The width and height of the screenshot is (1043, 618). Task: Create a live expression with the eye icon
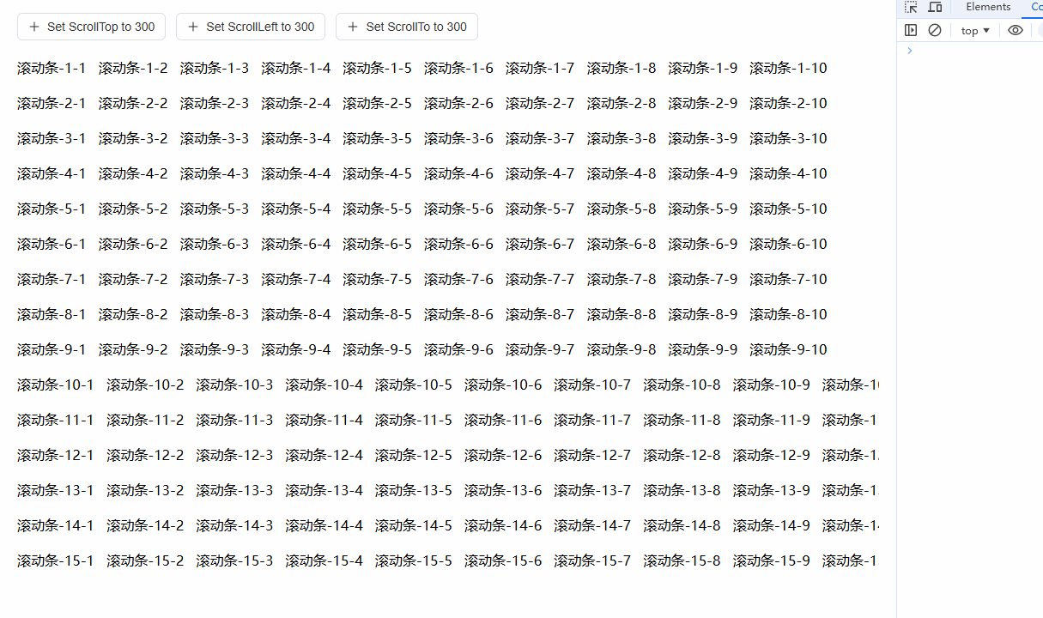[1015, 29]
